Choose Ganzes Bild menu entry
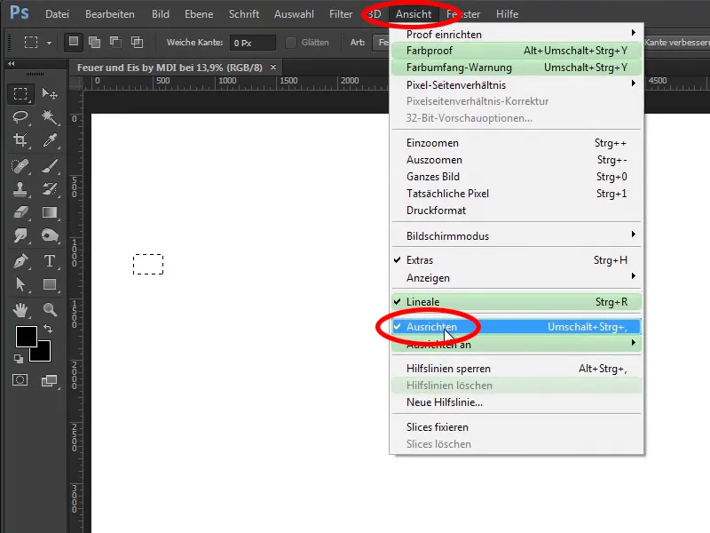Viewport: 710px width, 533px height. 517,176
